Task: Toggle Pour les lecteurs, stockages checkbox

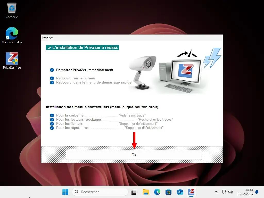Action: [52, 120]
